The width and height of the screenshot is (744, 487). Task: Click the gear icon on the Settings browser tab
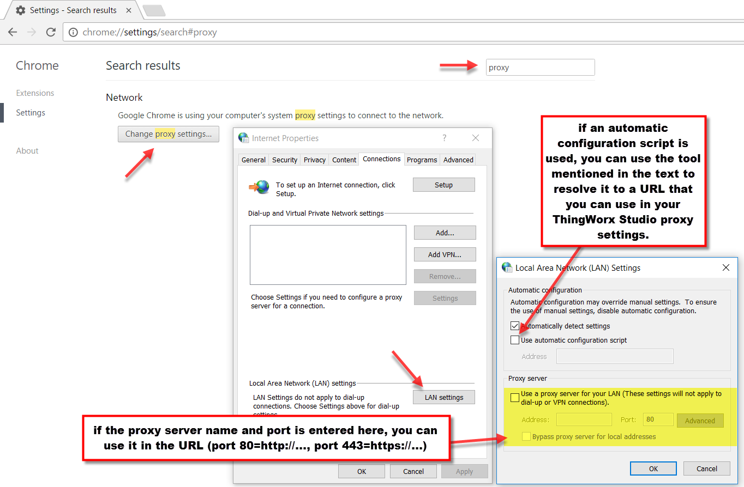pos(21,10)
